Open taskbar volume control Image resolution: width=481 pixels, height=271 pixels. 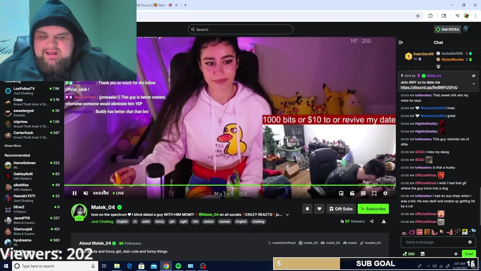[x=434, y=266]
